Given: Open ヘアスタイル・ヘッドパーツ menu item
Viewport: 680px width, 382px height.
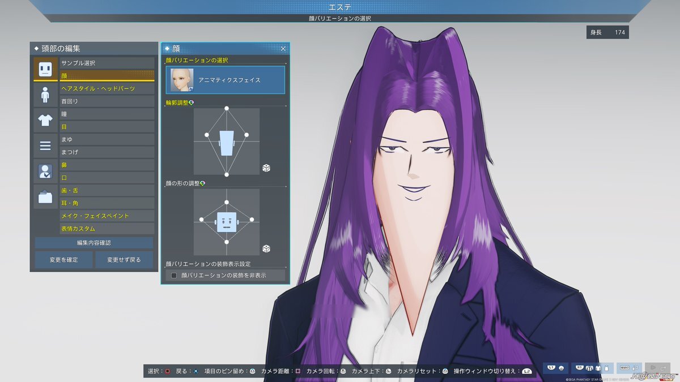Looking at the screenshot, I should pos(107,88).
